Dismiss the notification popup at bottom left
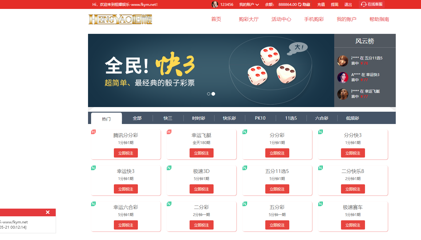The height and width of the screenshot is (240, 421). click(x=48, y=212)
